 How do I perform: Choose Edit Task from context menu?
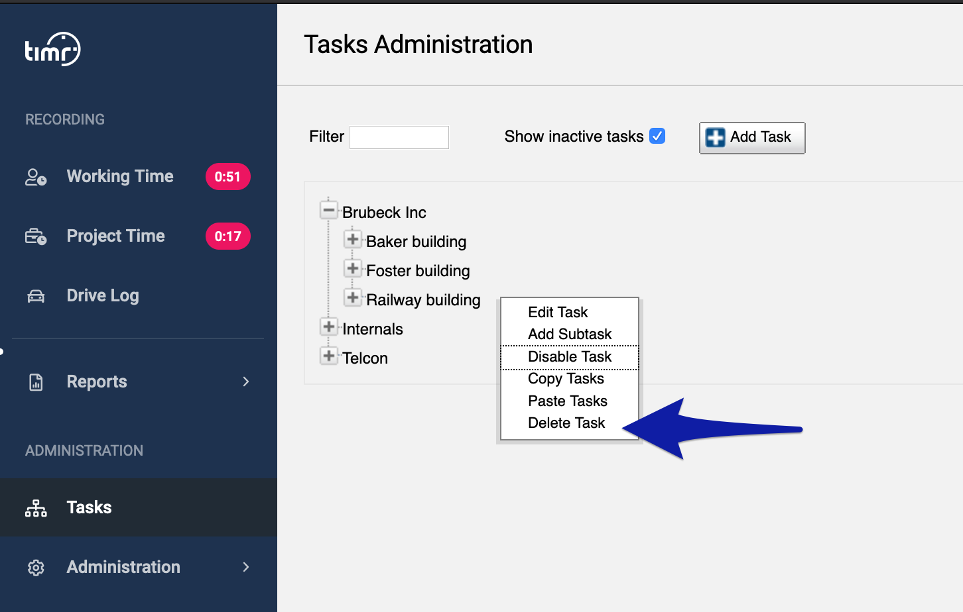(x=570, y=312)
